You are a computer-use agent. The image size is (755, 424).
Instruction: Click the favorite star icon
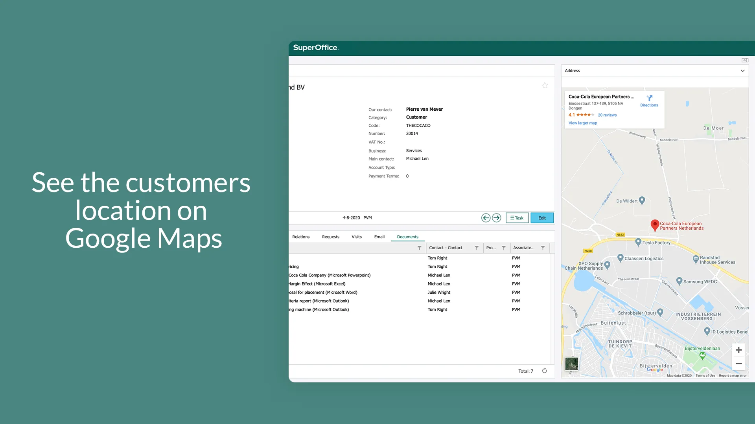pyautogui.click(x=545, y=86)
